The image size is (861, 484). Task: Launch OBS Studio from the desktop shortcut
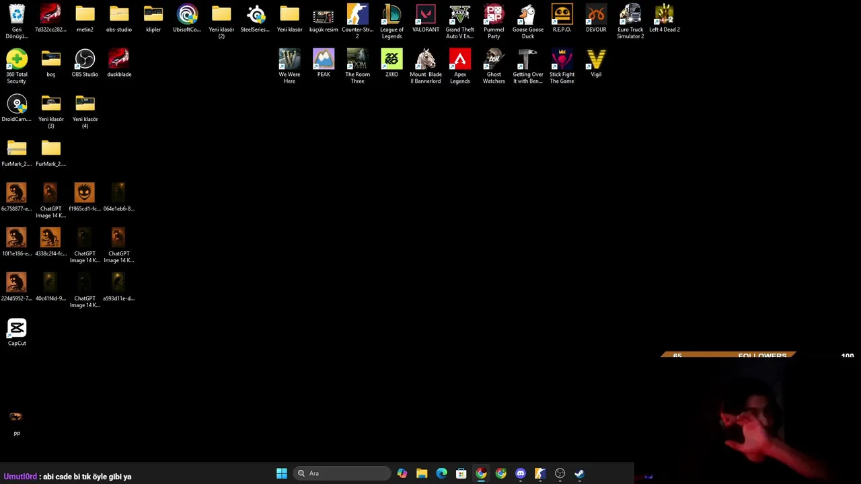coord(85,64)
